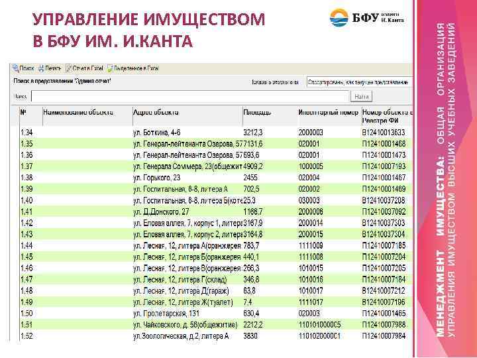
Task: Click registry number П12410007204
Action: [384, 257]
